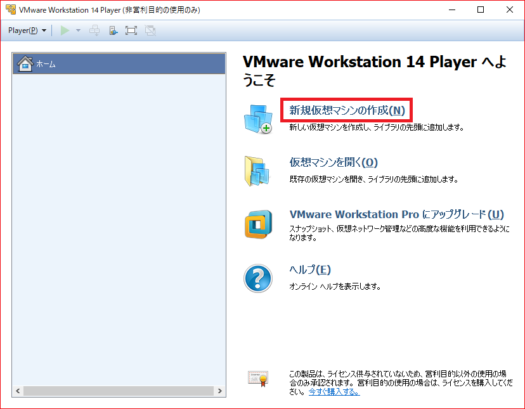This screenshot has height=409, width=525.
Task: Click the VMware Workstation 14 Player へようこそ heading
Action: pos(374,70)
